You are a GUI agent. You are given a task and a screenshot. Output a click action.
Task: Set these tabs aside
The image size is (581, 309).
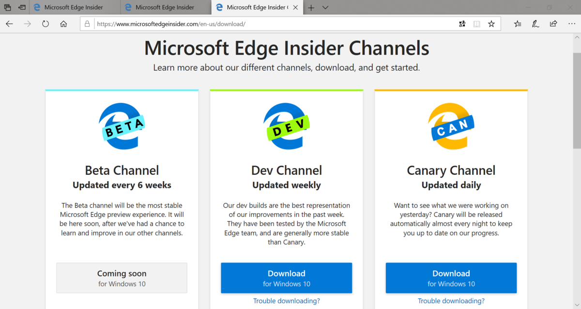[x=22, y=7]
